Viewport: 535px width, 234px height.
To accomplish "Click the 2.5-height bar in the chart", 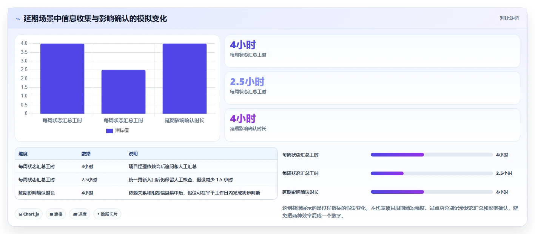I will tap(123, 92).
